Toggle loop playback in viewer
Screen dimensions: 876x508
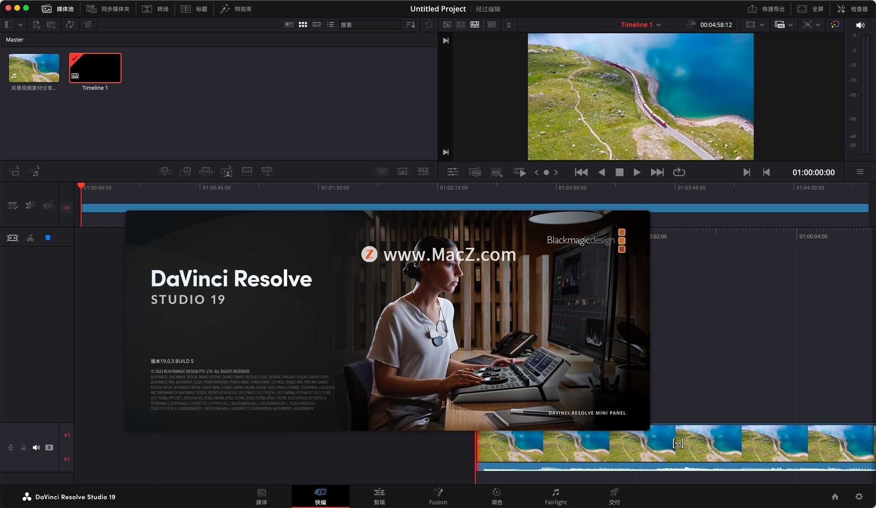tap(679, 172)
